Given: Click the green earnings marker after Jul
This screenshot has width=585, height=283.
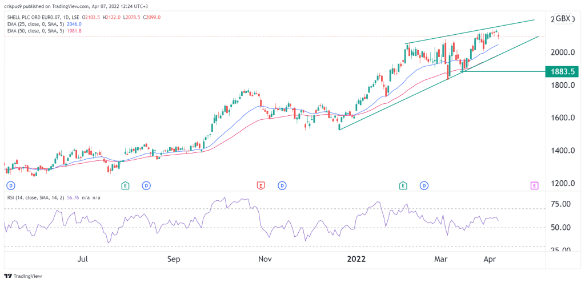Looking at the screenshot, I should pos(126,185).
